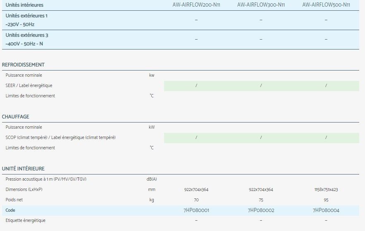Click the '~230V - 50Hz' text
The image size is (365, 231).
tap(20, 24)
